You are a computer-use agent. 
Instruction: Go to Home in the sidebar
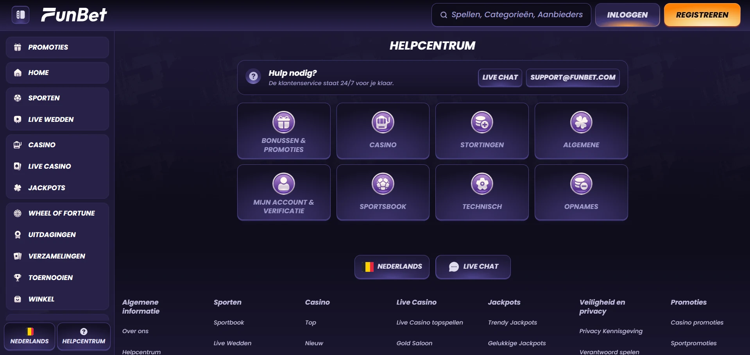click(57, 73)
